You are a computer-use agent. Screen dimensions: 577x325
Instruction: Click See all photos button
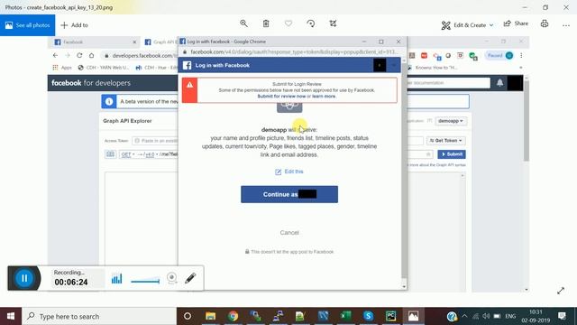[28, 25]
